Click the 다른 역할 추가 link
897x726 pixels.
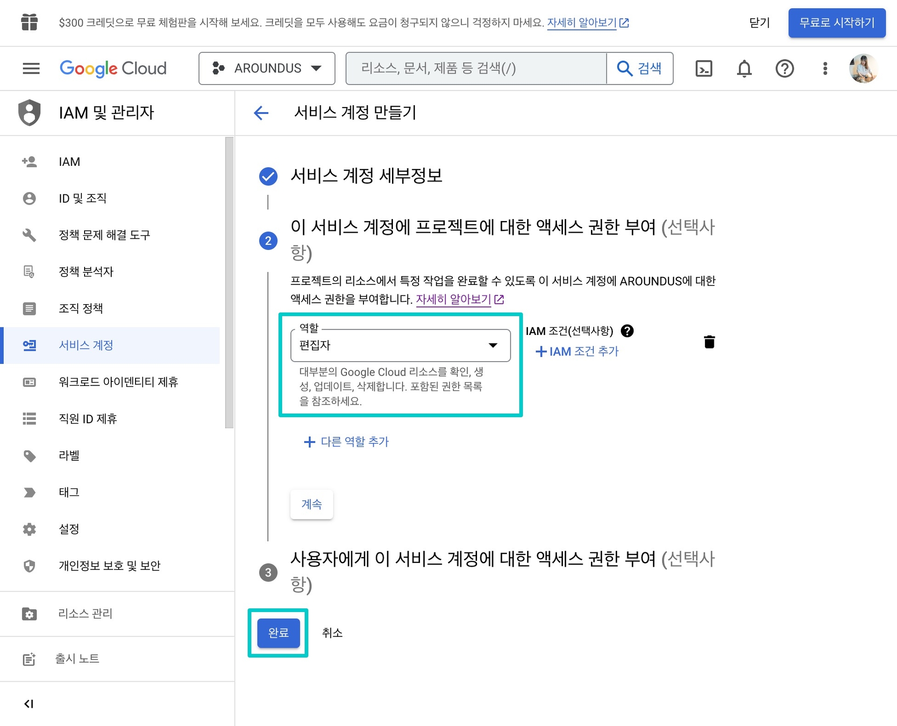coord(347,441)
